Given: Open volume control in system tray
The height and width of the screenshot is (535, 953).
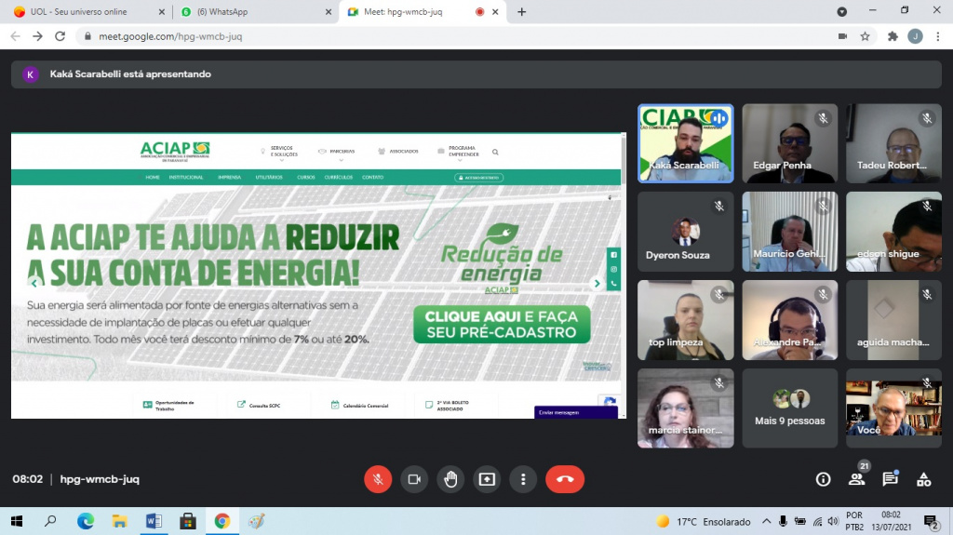Looking at the screenshot, I should 833,522.
